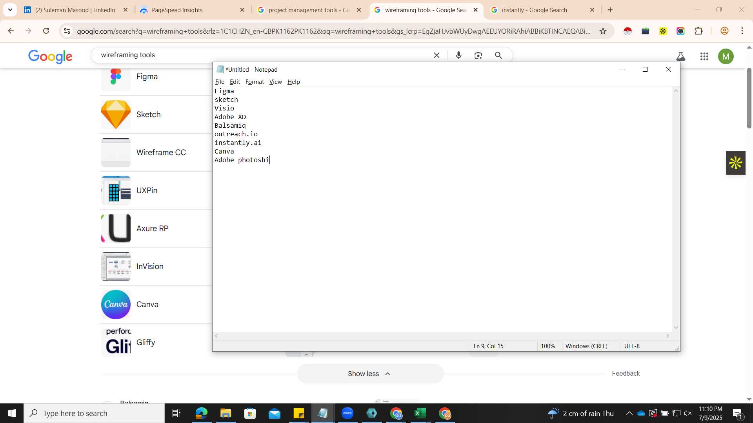Open Chrome three-dot menu

[x=742, y=31]
